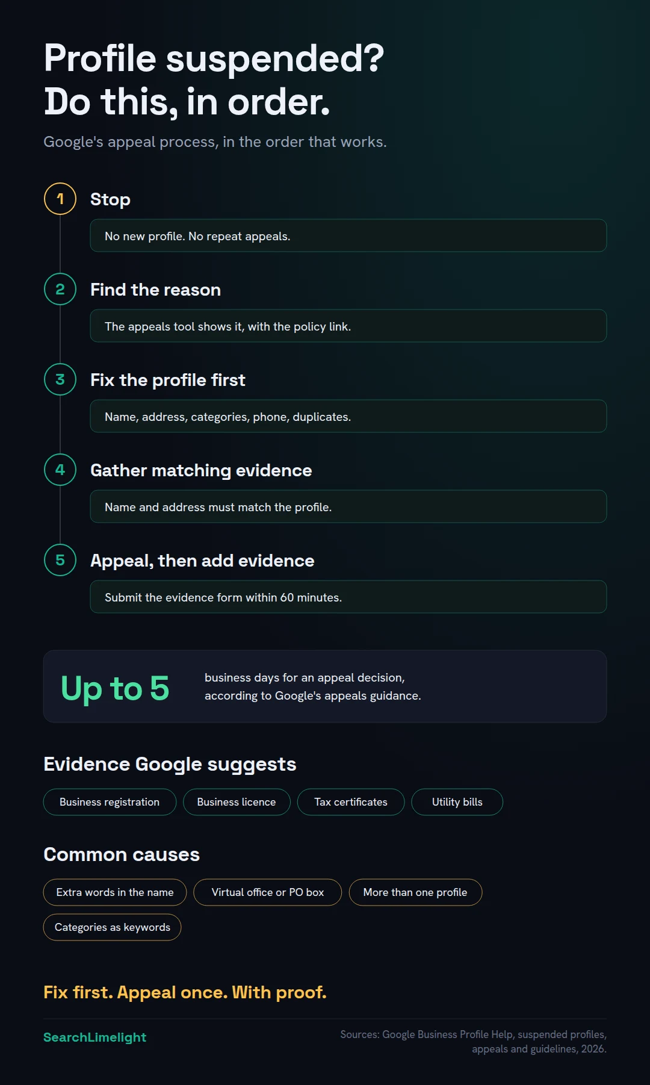Image resolution: width=650 pixels, height=1085 pixels.
Task: Open the SearchLimelight brand link
Action: click(x=95, y=1037)
